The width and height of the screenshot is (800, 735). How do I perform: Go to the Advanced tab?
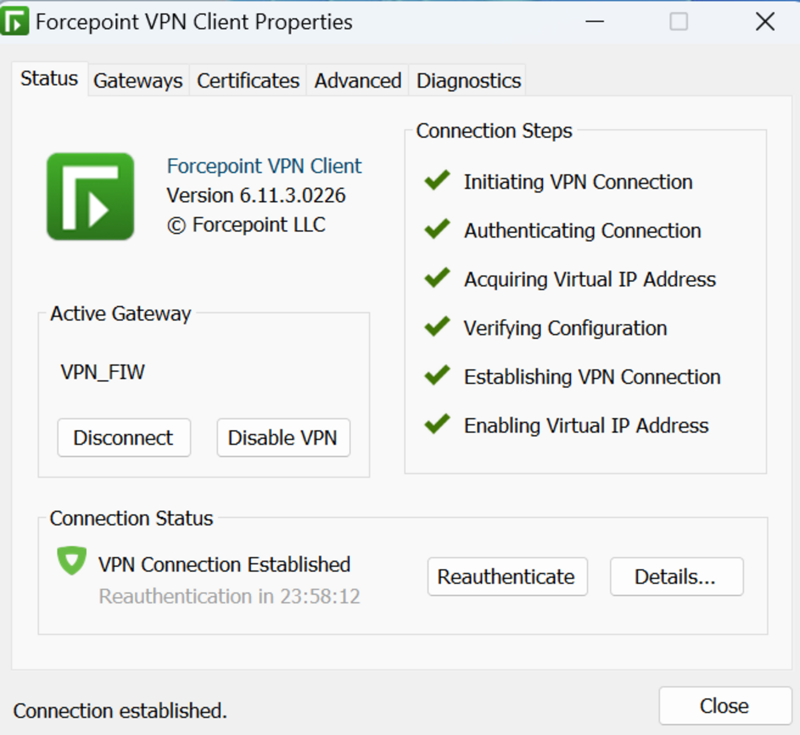(x=358, y=81)
